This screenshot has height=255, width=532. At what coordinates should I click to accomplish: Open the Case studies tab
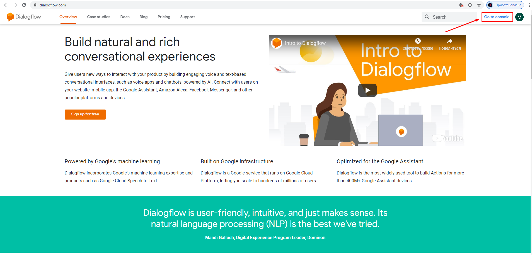[98, 17]
